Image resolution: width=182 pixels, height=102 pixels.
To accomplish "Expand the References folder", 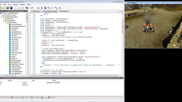I will point(3,19).
